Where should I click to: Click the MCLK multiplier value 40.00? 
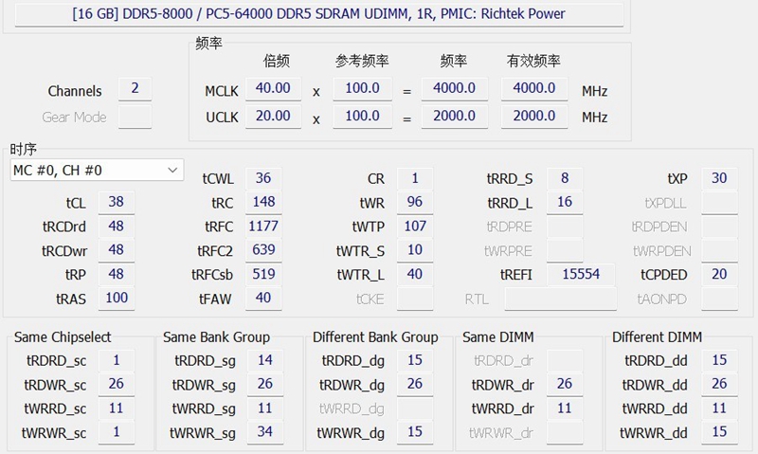pyautogui.click(x=273, y=89)
